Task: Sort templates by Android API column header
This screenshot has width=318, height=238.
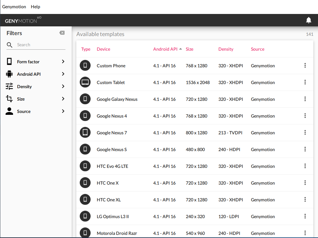Action: click(x=165, y=49)
